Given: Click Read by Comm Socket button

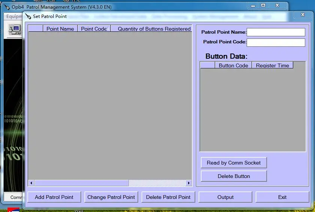Looking at the screenshot, I should click(234, 163).
